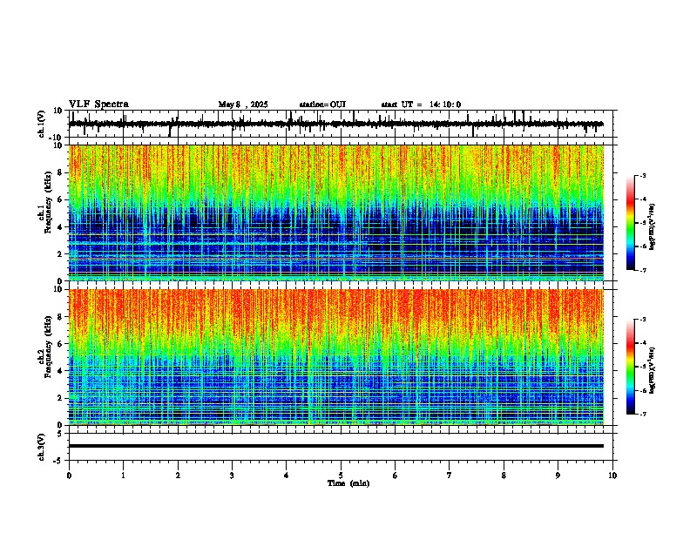Click the "-3" label on ch.1 color scale
The image size is (690, 533).
[x=643, y=175]
